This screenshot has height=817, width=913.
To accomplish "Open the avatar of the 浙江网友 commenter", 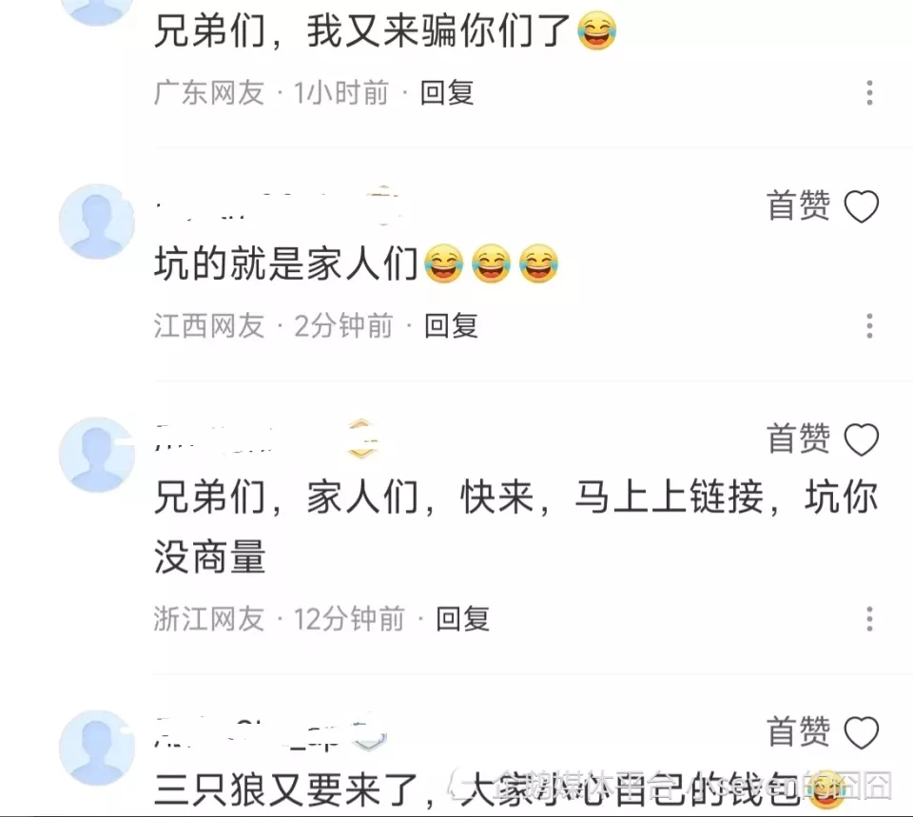I will [97, 455].
